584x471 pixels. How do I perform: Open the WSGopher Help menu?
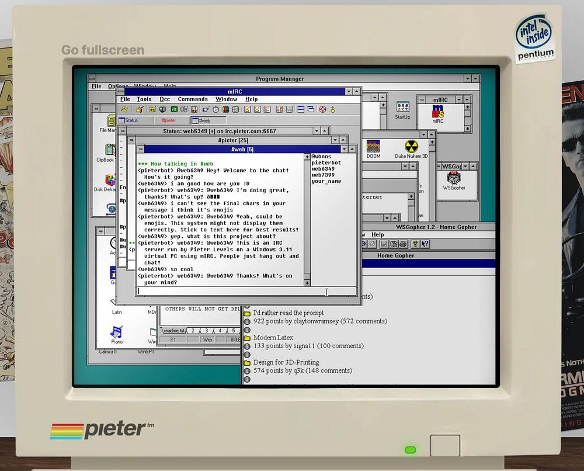click(377, 235)
